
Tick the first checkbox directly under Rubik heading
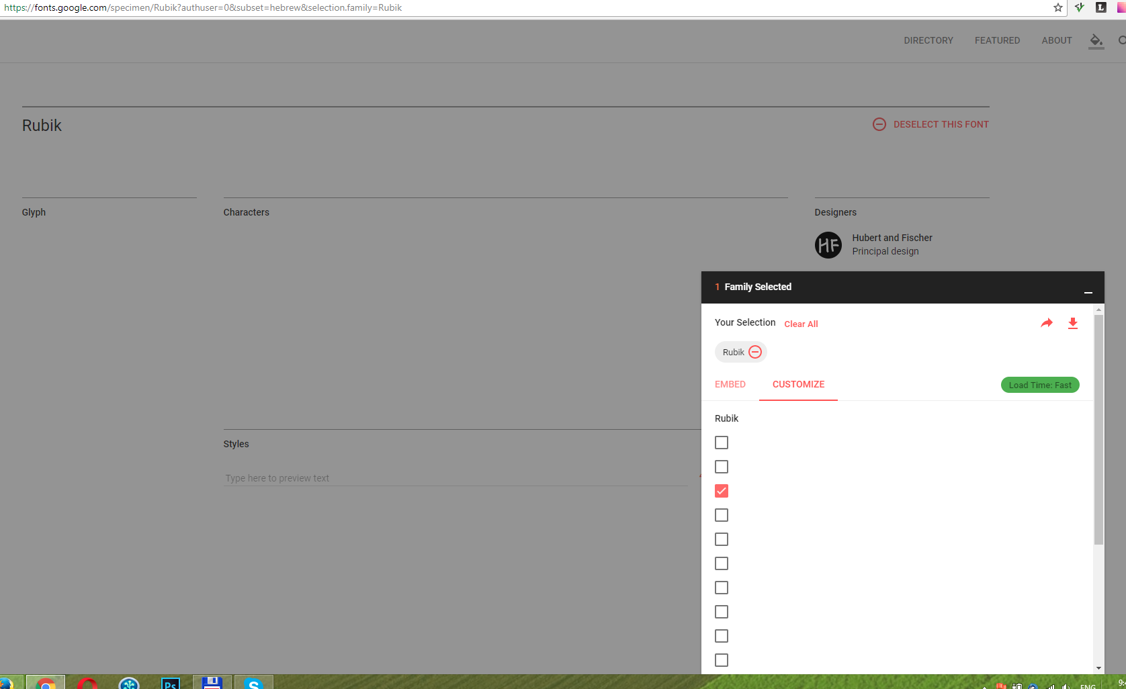[x=722, y=443]
